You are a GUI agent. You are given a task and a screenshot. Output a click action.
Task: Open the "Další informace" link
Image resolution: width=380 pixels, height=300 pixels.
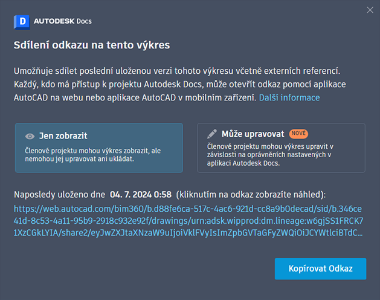289,97
